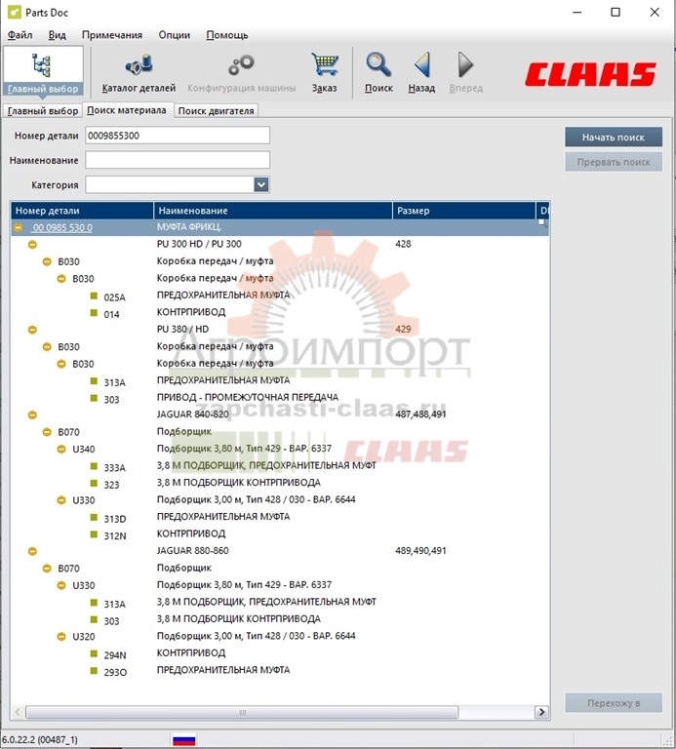This screenshot has width=676, height=749.
Task: Sort by Наименование column header
Action: click(x=273, y=211)
